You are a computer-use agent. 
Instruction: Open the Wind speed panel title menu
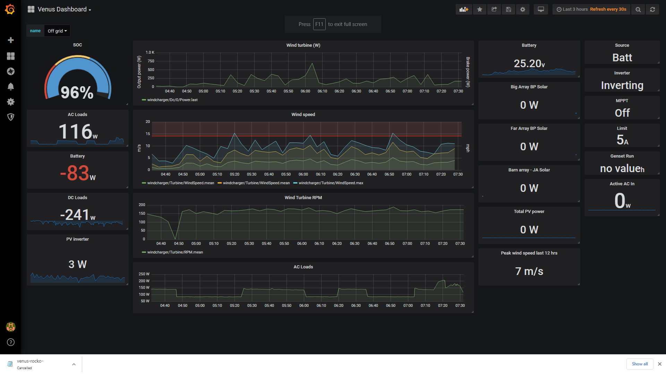click(x=303, y=115)
